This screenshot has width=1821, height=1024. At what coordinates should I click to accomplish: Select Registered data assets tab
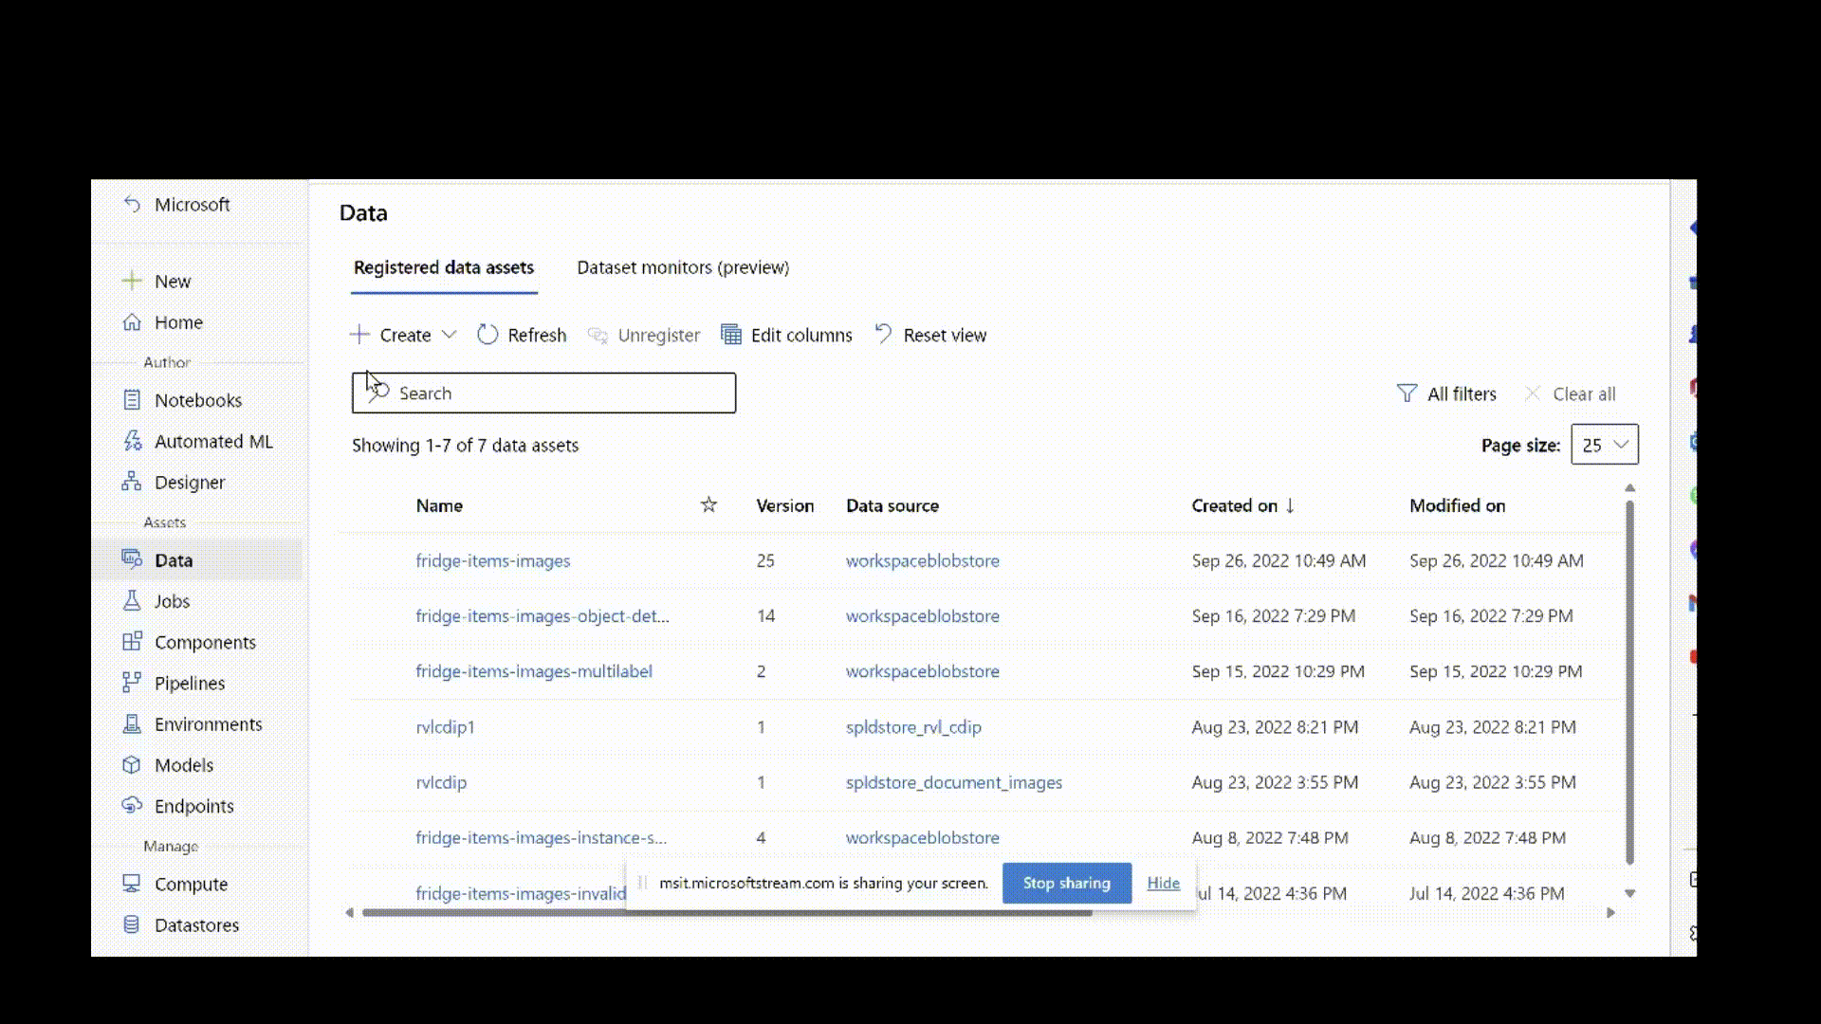[x=443, y=266]
